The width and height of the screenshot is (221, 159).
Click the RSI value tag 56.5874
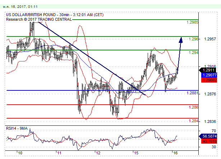[208, 136]
